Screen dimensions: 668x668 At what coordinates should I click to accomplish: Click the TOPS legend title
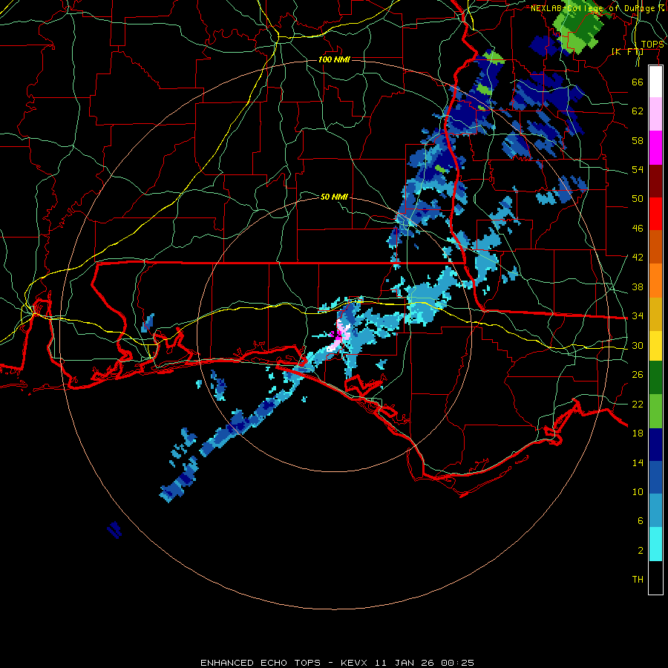(652, 45)
